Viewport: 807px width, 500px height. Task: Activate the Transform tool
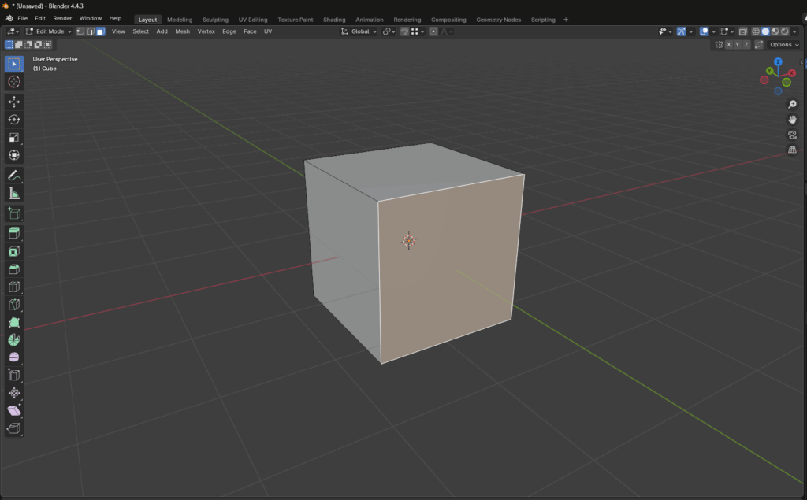pyautogui.click(x=14, y=155)
